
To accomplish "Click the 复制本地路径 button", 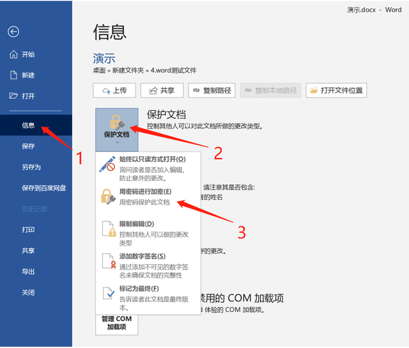I will click(x=270, y=90).
